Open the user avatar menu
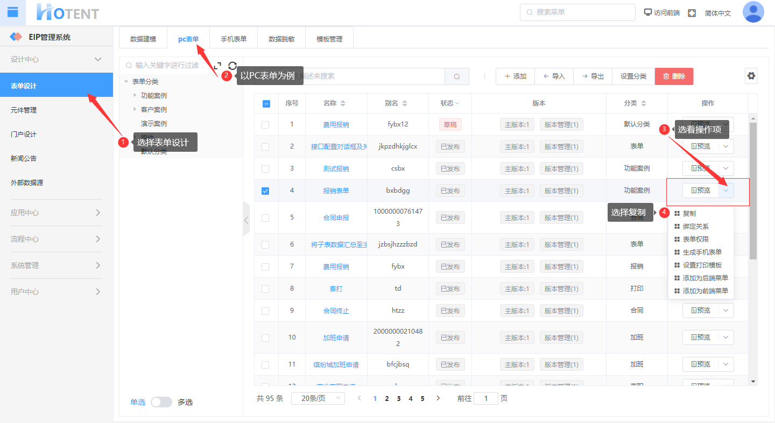Screen dimensions: 775x423 click(753, 12)
